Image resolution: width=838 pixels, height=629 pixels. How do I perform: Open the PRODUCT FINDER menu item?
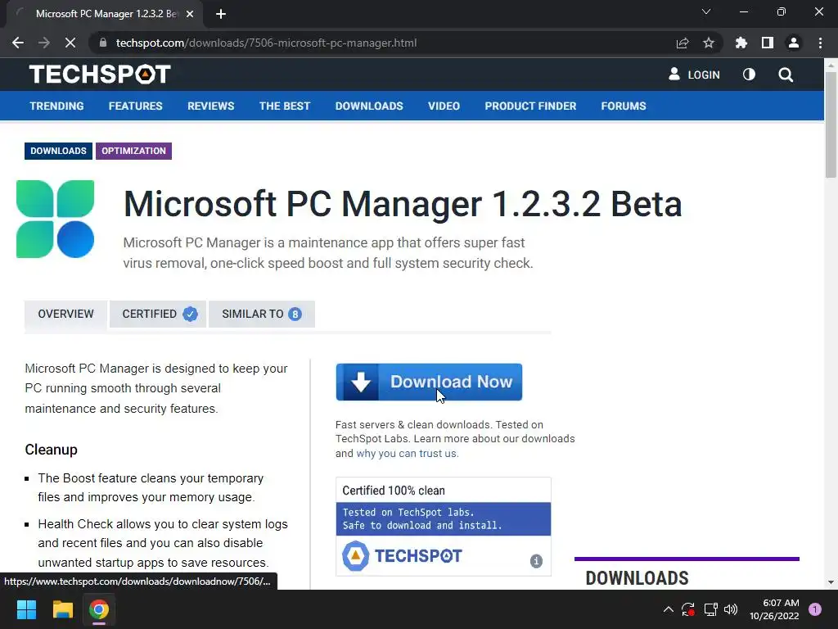tap(530, 106)
